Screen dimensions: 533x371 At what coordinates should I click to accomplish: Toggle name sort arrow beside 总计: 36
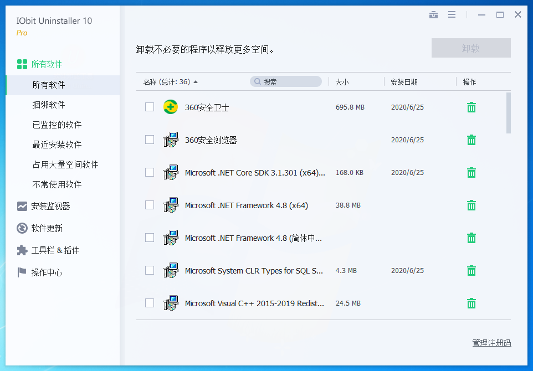click(196, 82)
